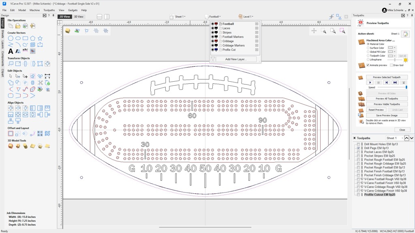Click the Pan view icon
This screenshot has height=233, width=415.
pyautogui.click(x=314, y=31)
